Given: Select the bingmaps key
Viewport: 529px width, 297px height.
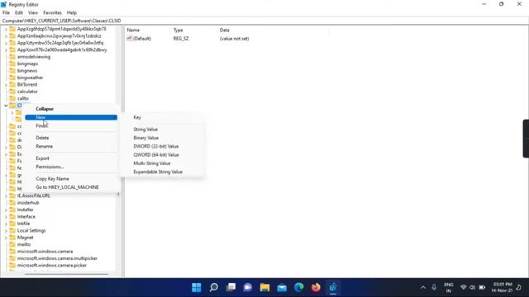Looking at the screenshot, I should click(x=27, y=64).
